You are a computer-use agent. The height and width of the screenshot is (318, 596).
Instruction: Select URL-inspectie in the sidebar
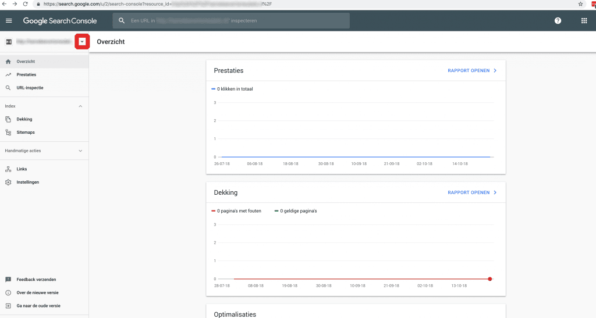pyautogui.click(x=30, y=88)
